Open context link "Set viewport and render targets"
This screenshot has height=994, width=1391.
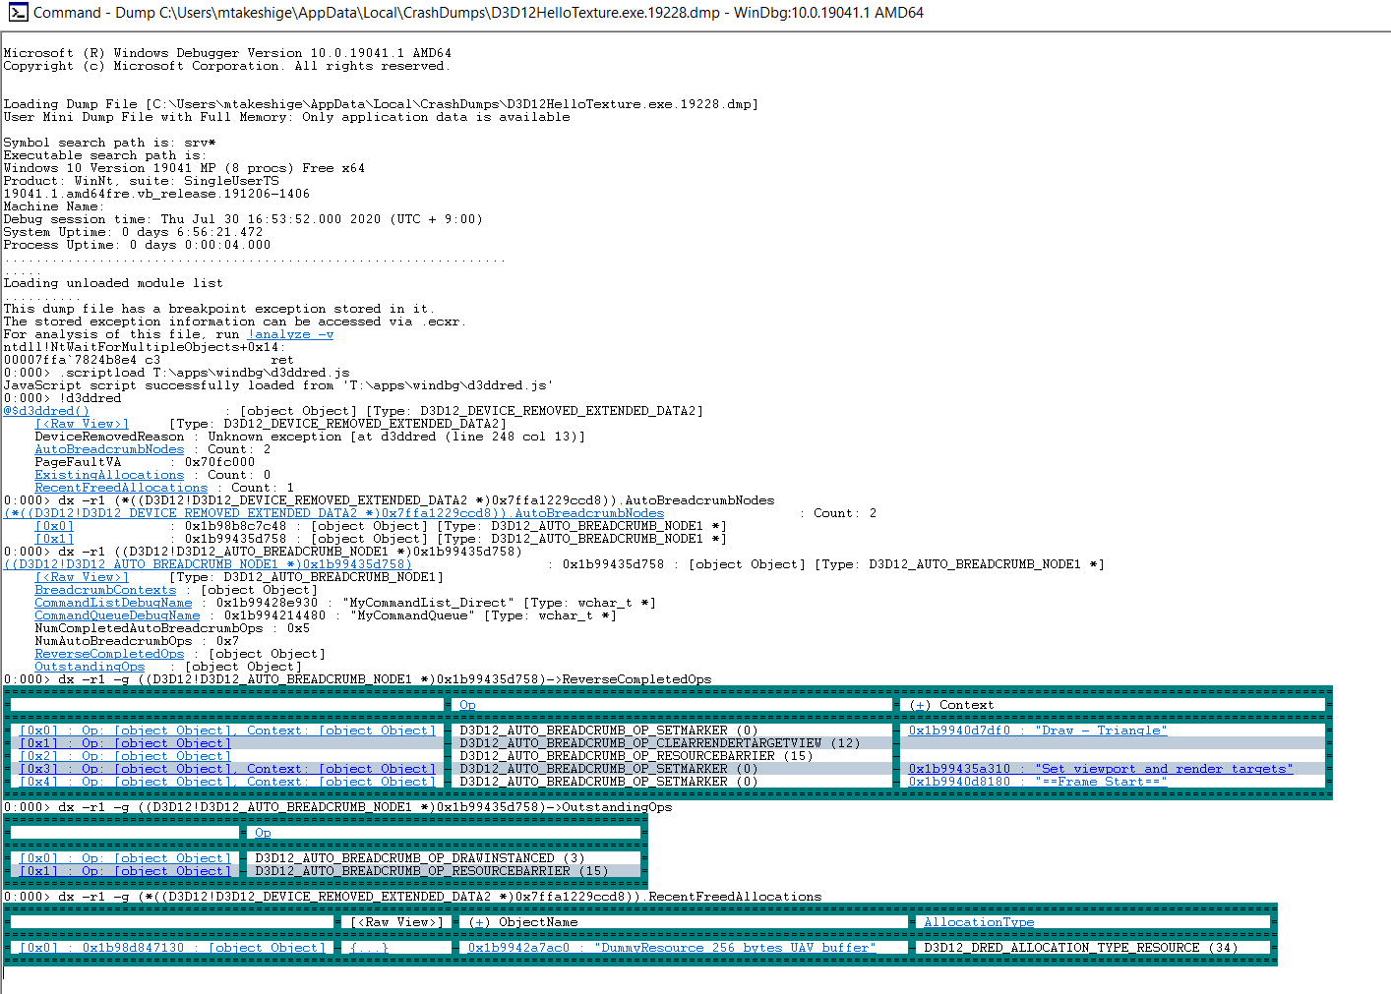pyautogui.click(x=1101, y=769)
